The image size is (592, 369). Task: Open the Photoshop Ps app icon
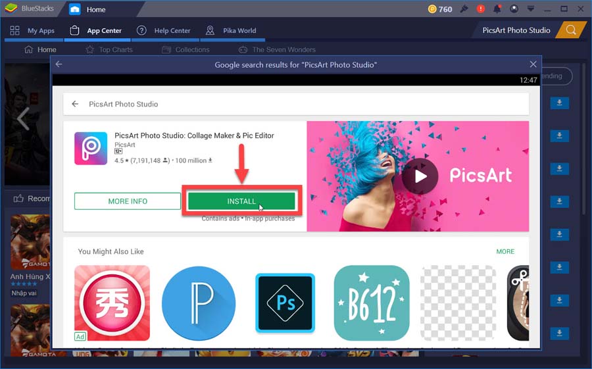pyautogui.click(x=285, y=303)
